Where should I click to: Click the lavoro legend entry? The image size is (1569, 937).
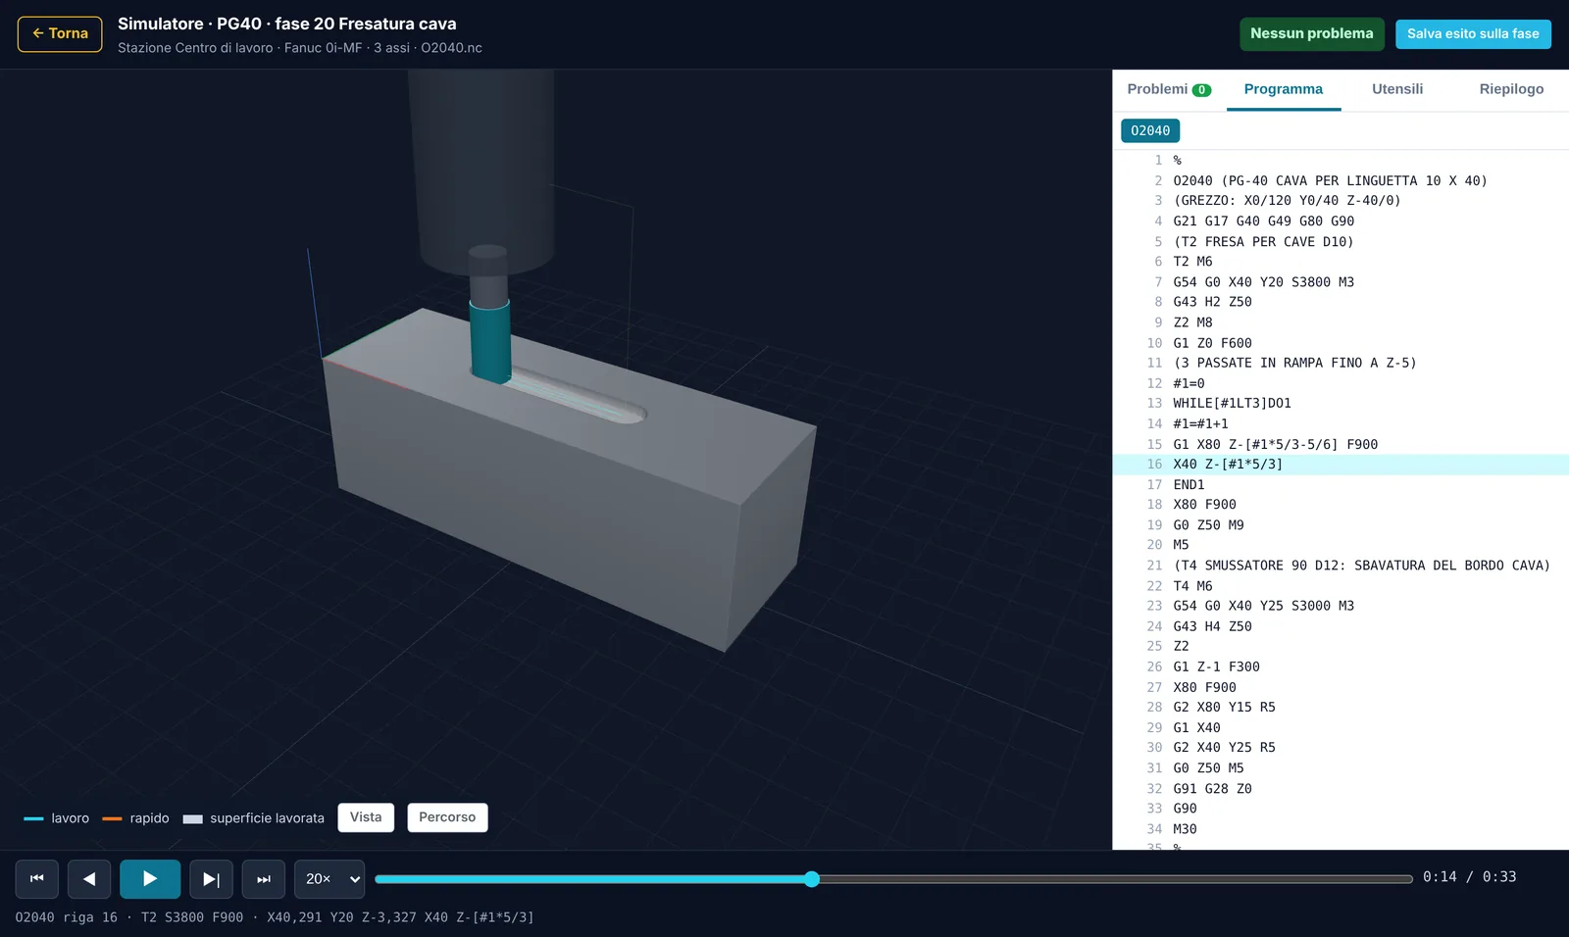click(x=57, y=818)
